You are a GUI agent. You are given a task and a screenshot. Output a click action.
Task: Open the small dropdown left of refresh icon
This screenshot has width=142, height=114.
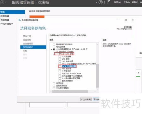click(97, 2)
